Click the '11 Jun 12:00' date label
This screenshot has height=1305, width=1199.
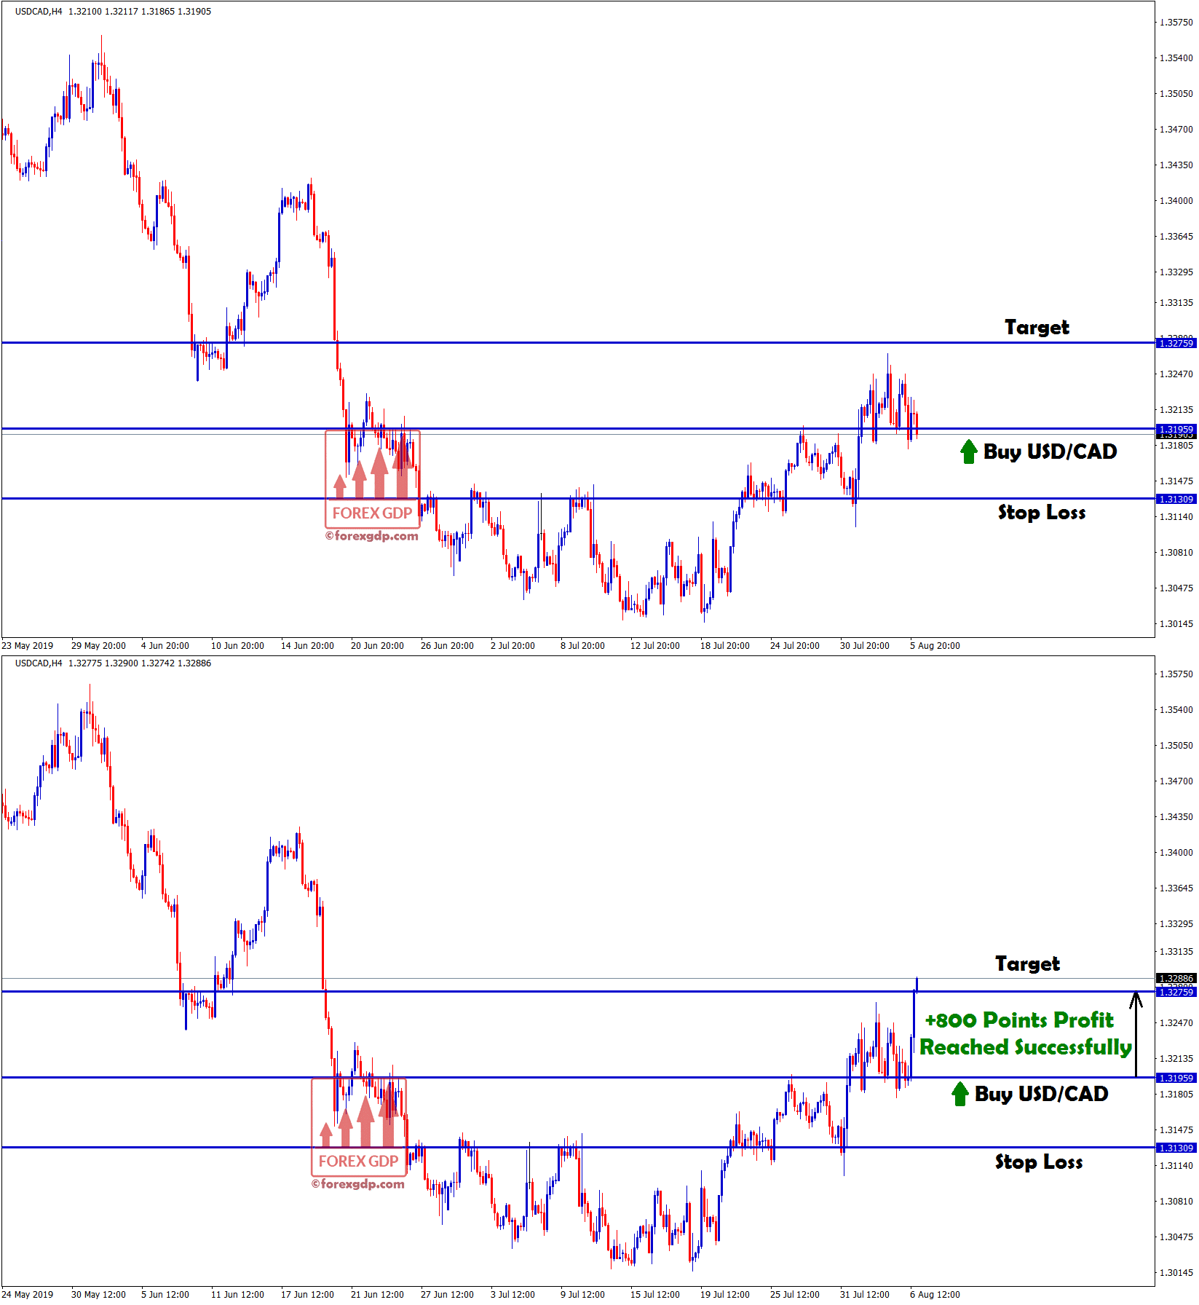[x=237, y=1295]
